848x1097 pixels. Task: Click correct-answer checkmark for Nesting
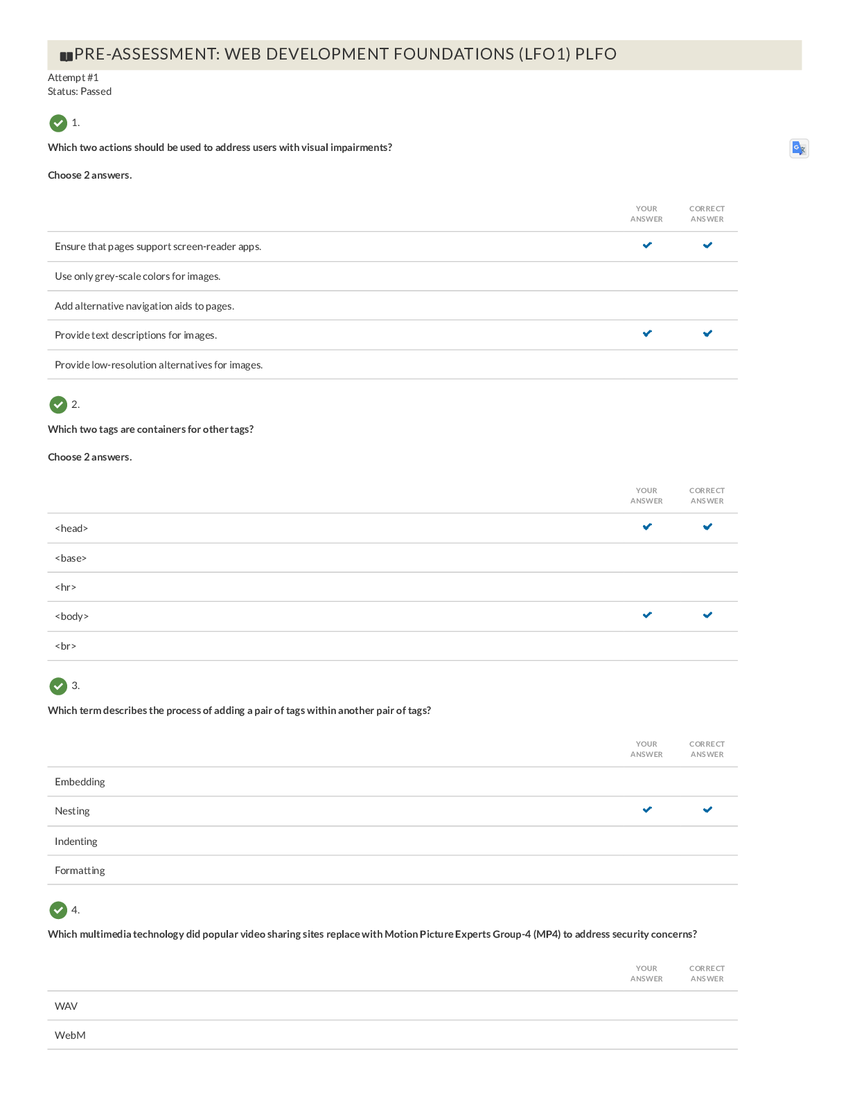707,810
